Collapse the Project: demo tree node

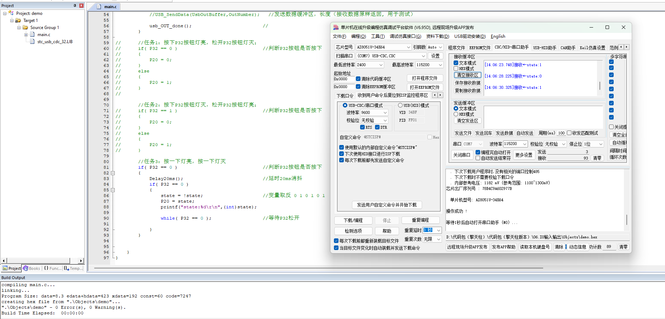tap(5, 13)
